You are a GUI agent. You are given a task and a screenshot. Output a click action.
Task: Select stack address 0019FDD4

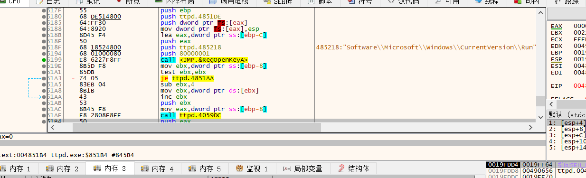(503, 165)
